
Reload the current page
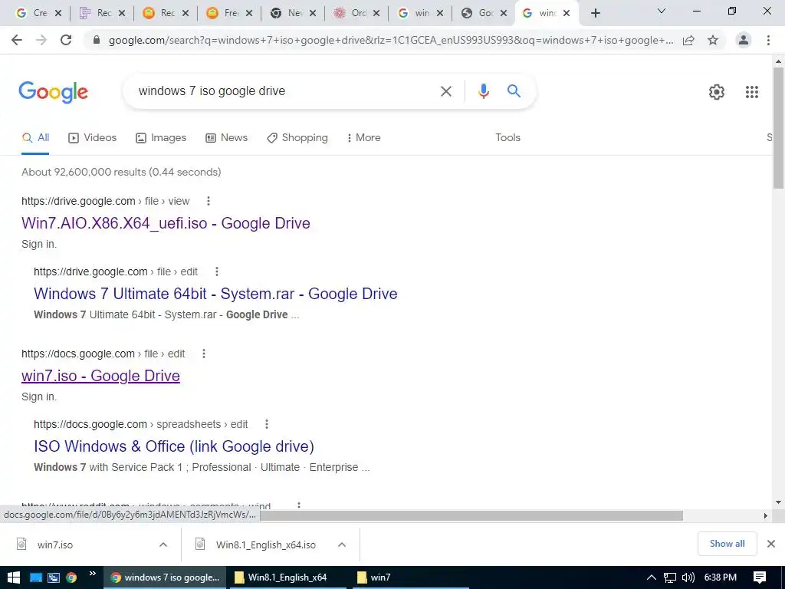66,40
